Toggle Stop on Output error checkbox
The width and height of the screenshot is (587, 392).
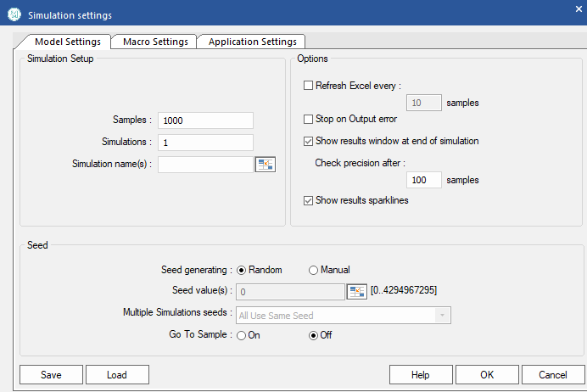coord(308,119)
